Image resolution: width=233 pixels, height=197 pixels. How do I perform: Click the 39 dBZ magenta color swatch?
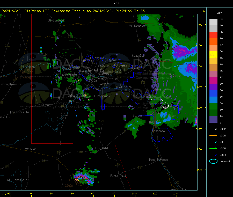[213, 80]
